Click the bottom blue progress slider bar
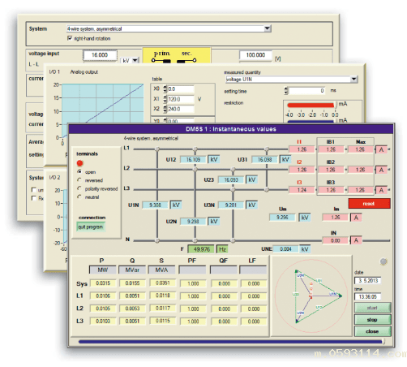407x367 pixels. (x=230, y=342)
